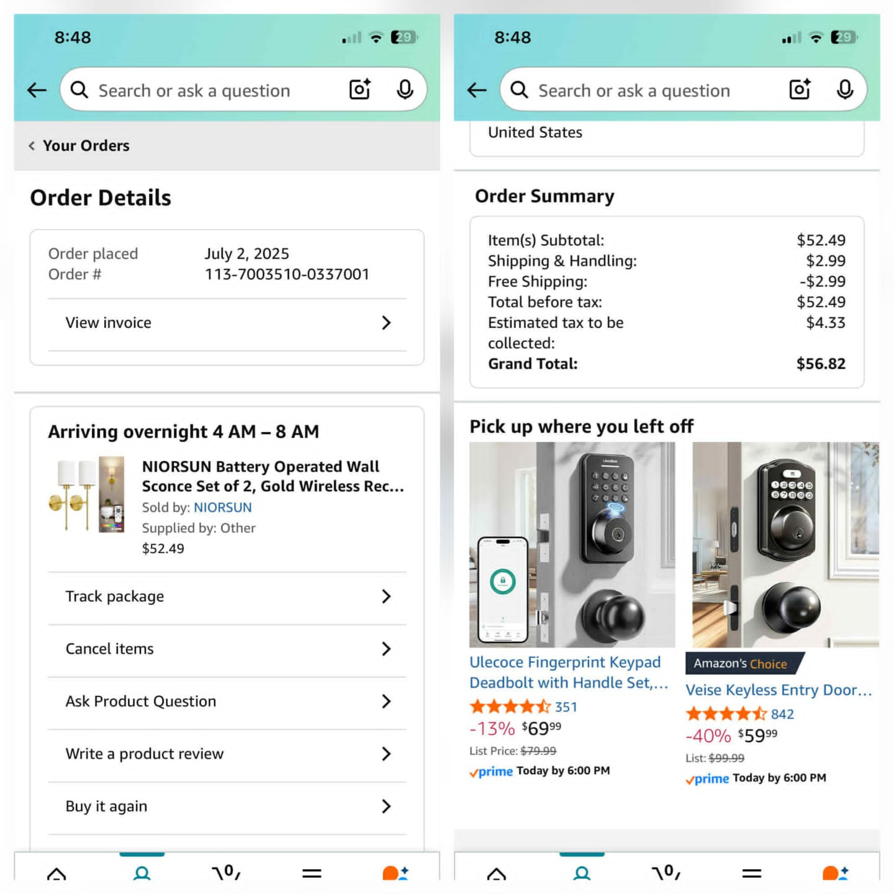
Task: Tap the back arrow in right screen
Action: point(477,90)
